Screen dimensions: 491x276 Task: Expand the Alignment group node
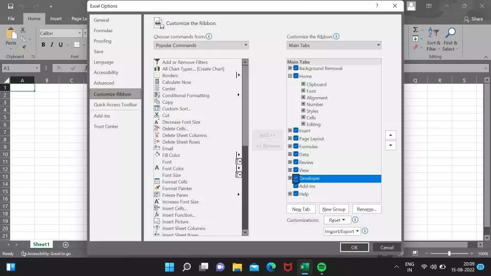coord(303,97)
